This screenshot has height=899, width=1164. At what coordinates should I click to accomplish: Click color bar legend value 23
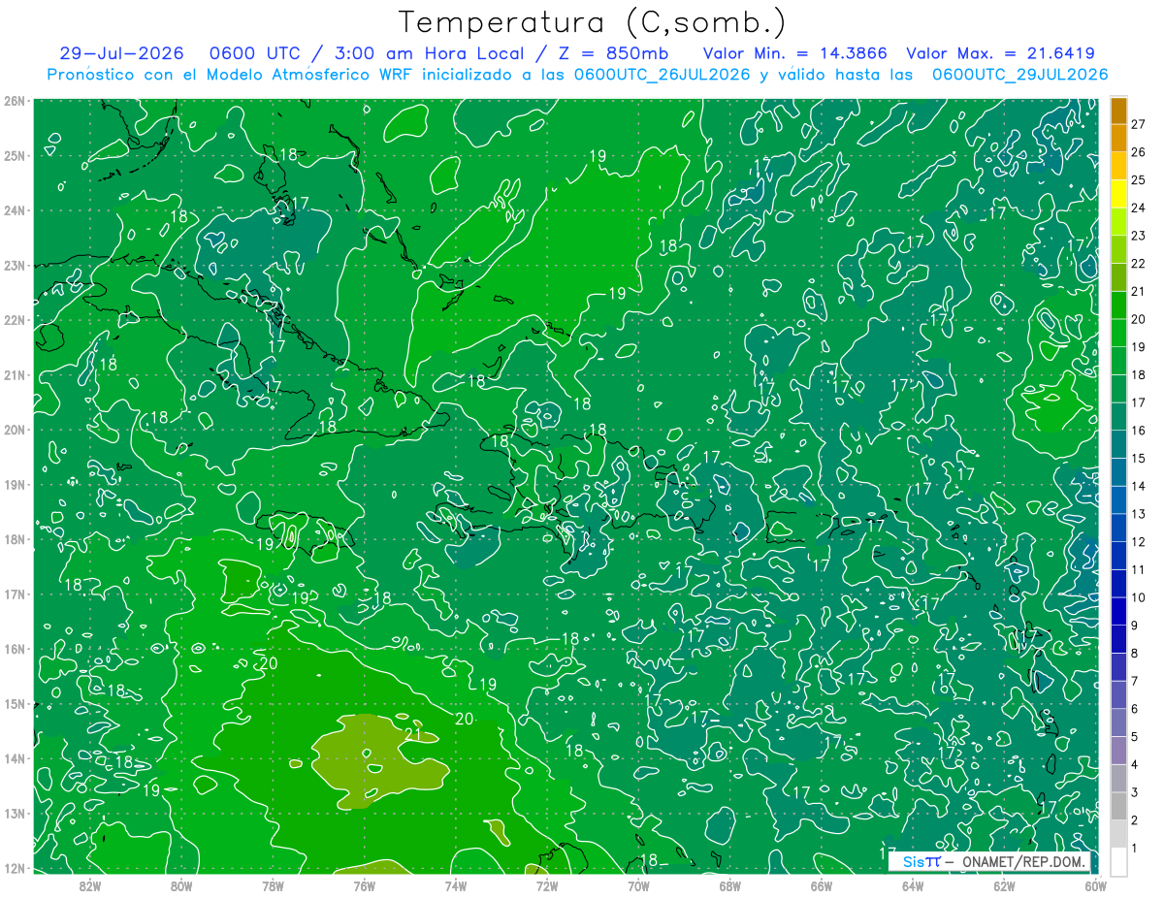coord(1139,236)
